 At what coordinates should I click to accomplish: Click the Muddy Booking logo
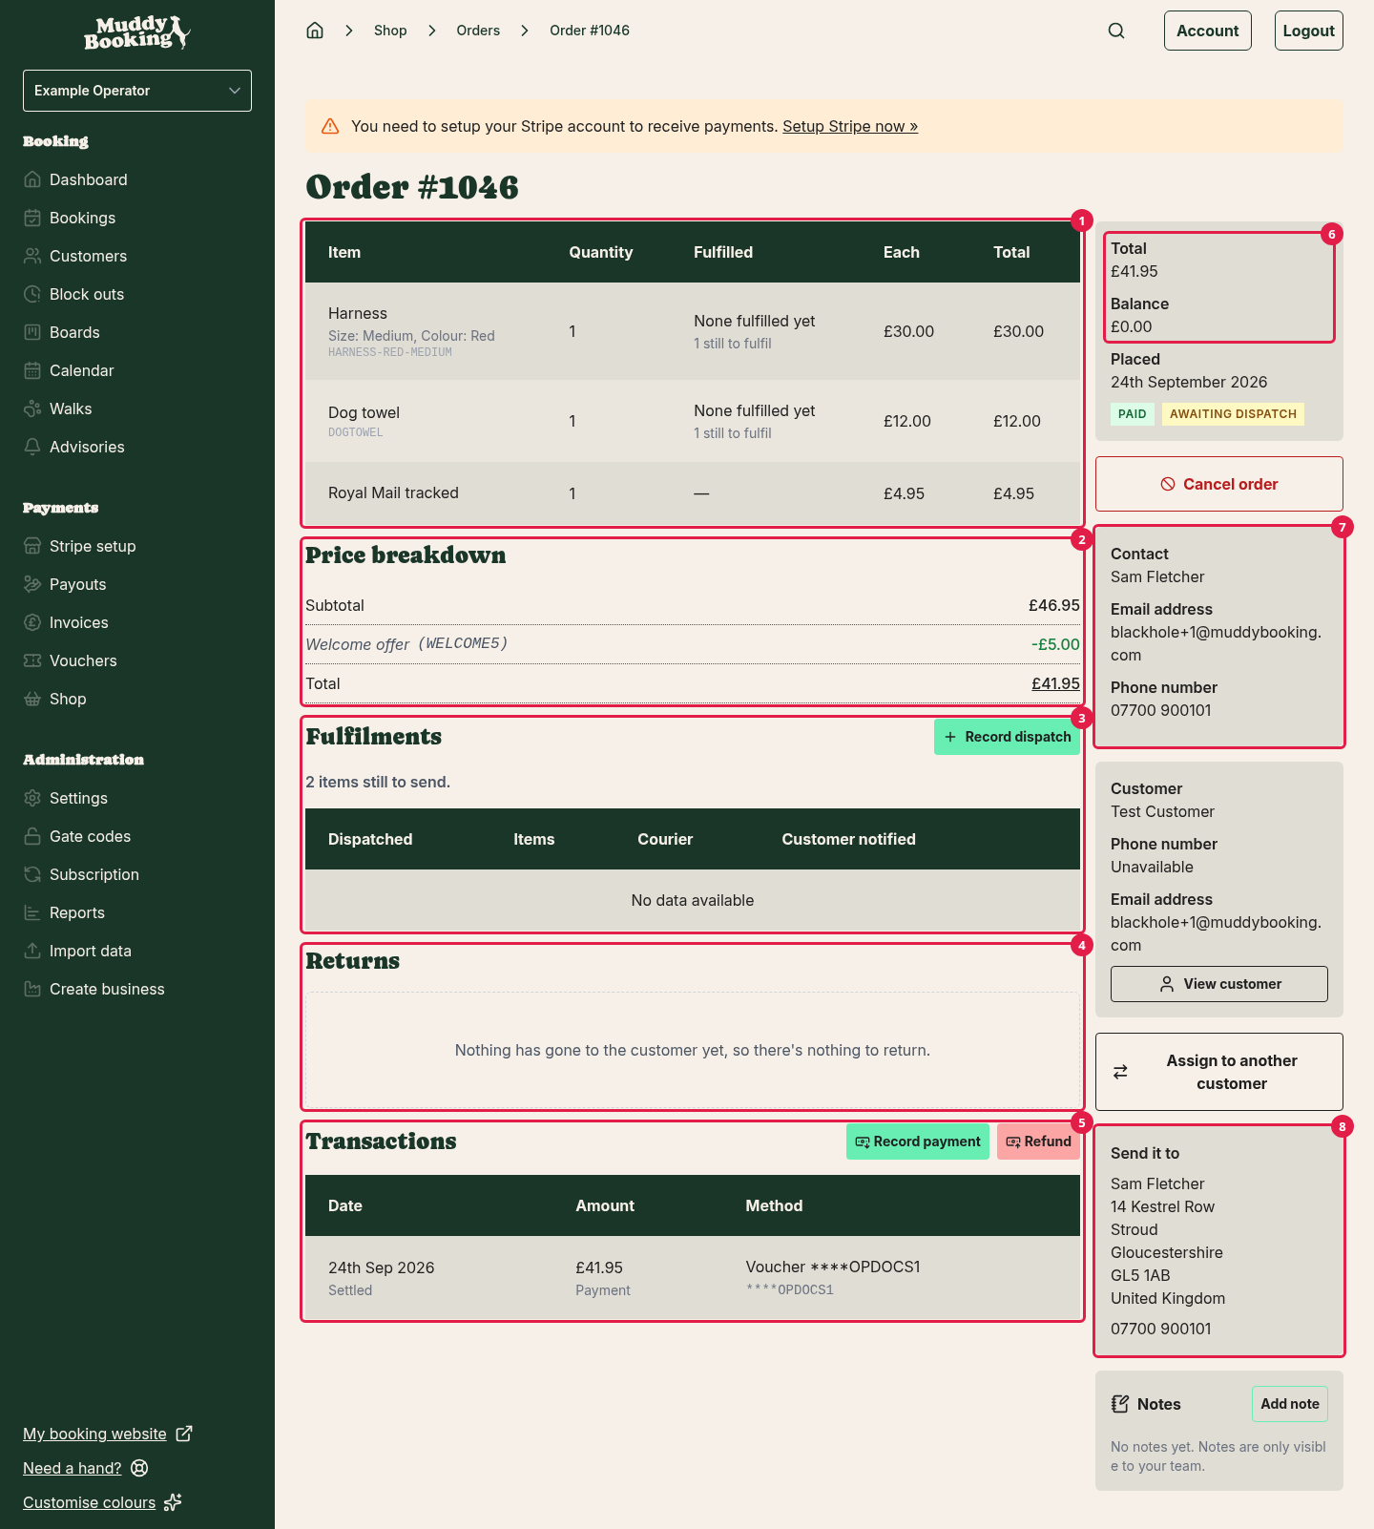pyautogui.click(x=137, y=33)
